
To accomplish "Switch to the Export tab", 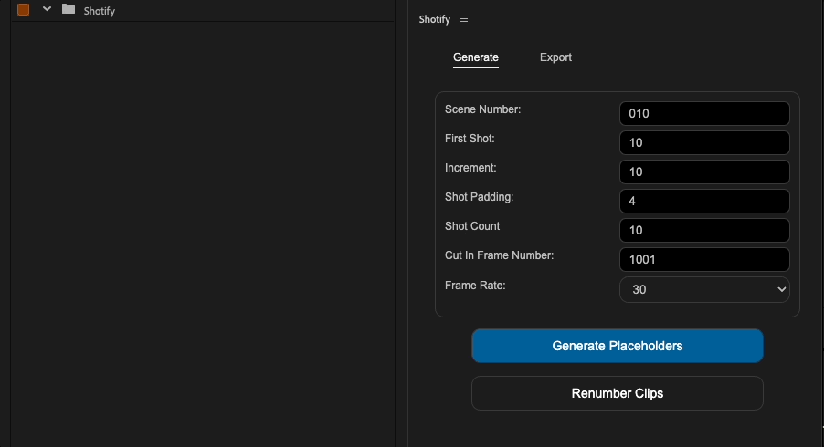I will tap(555, 57).
